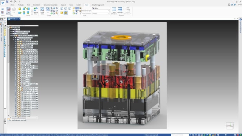
Task: Save the assembly from quick access toolbar
Action: 7,2
